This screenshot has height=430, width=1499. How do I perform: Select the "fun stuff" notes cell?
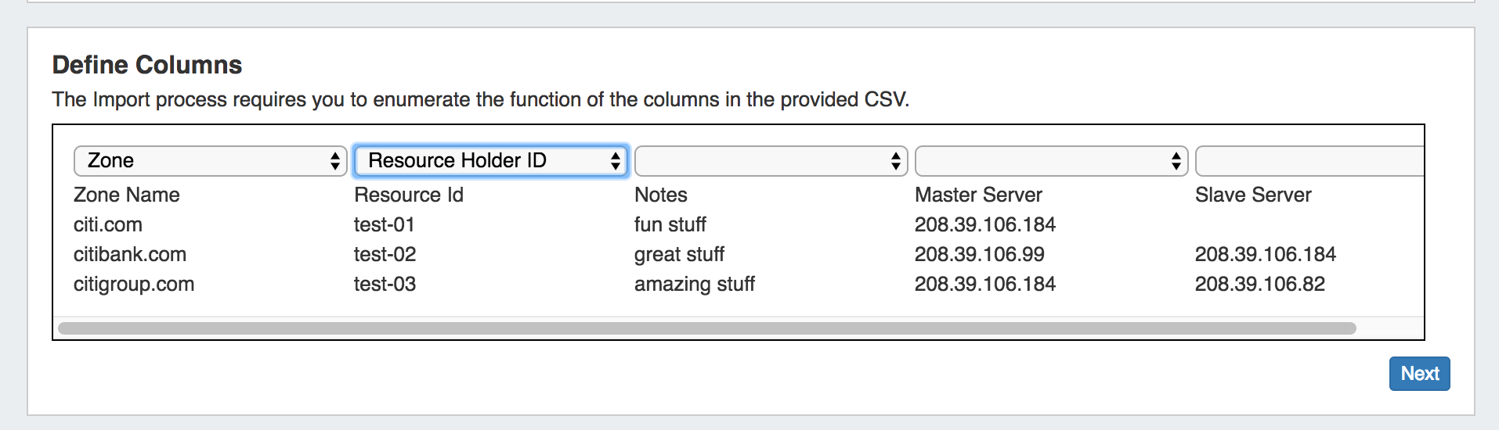click(670, 225)
